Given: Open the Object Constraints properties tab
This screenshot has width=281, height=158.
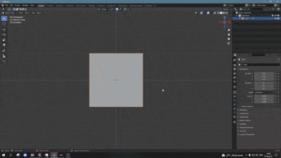Looking at the screenshot, I should (x=234, y=109).
